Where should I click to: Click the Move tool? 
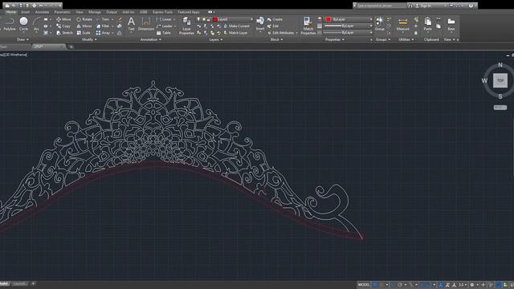[63, 19]
